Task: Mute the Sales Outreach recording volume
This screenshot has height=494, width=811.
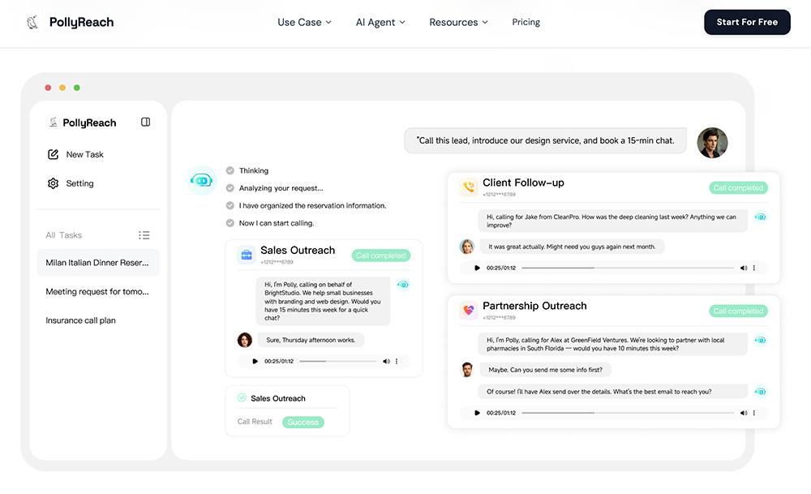Action: coord(386,361)
